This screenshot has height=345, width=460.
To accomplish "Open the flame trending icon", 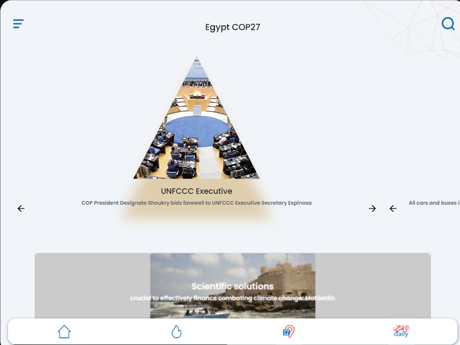I will click(176, 332).
